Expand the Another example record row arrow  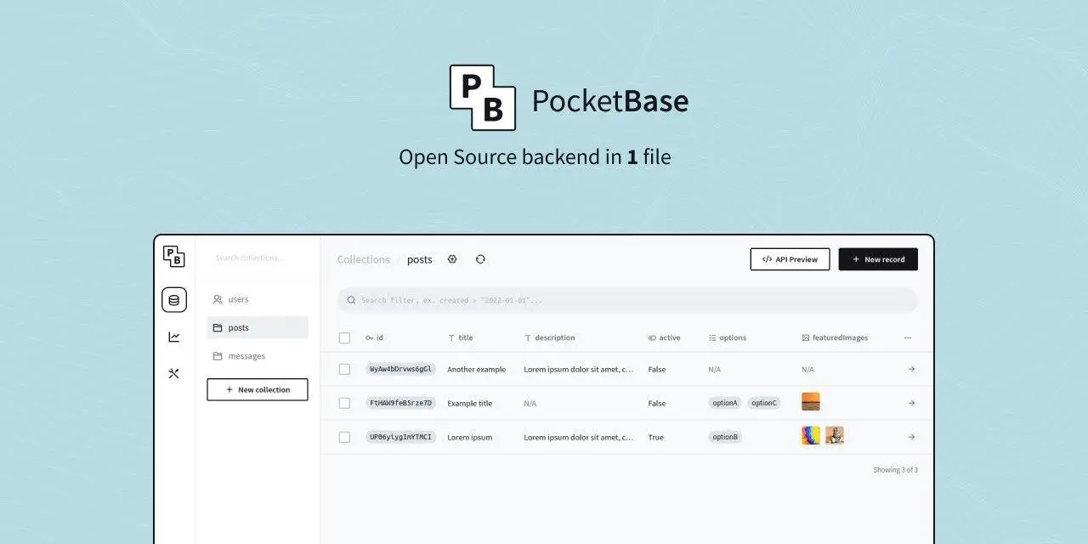pyautogui.click(x=910, y=369)
